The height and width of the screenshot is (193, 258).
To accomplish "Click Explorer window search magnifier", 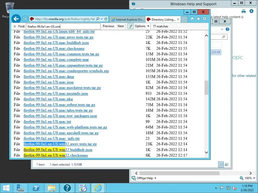I will click(x=224, y=37).
